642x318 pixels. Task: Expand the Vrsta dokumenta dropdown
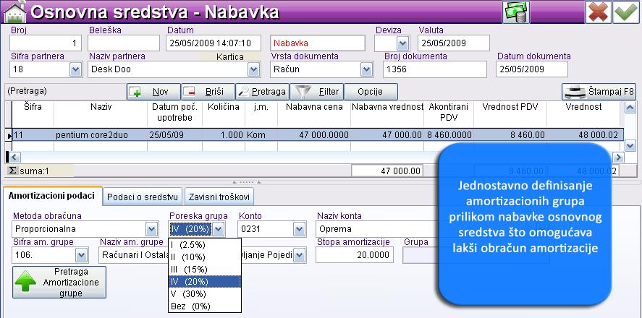[366, 69]
